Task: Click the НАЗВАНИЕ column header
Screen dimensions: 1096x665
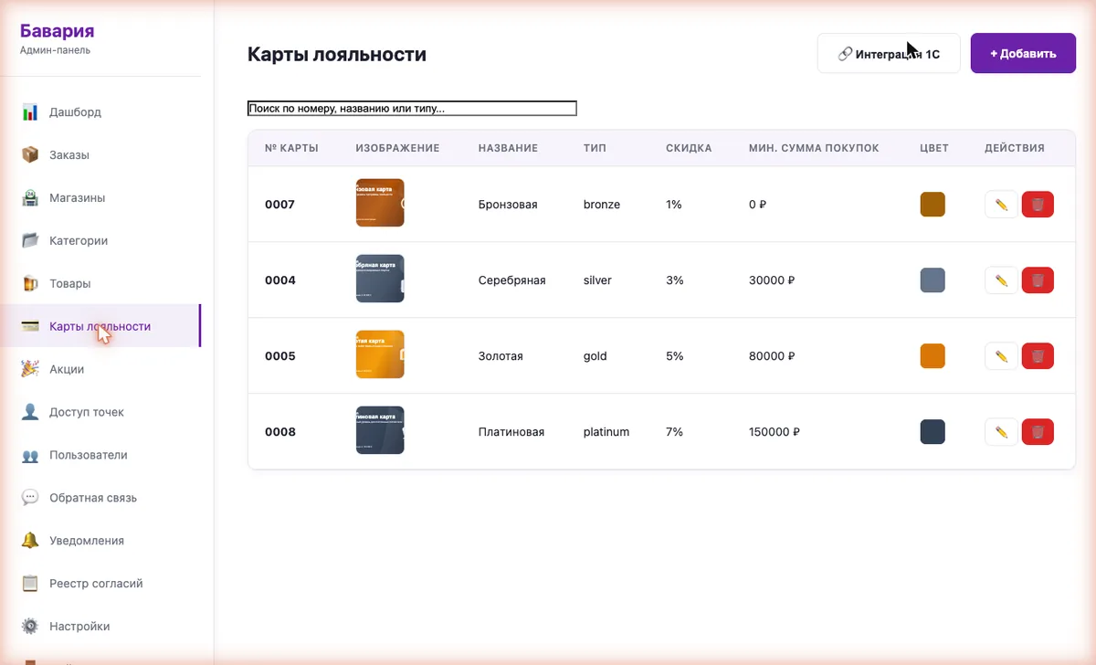Action: [x=508, y=148]
